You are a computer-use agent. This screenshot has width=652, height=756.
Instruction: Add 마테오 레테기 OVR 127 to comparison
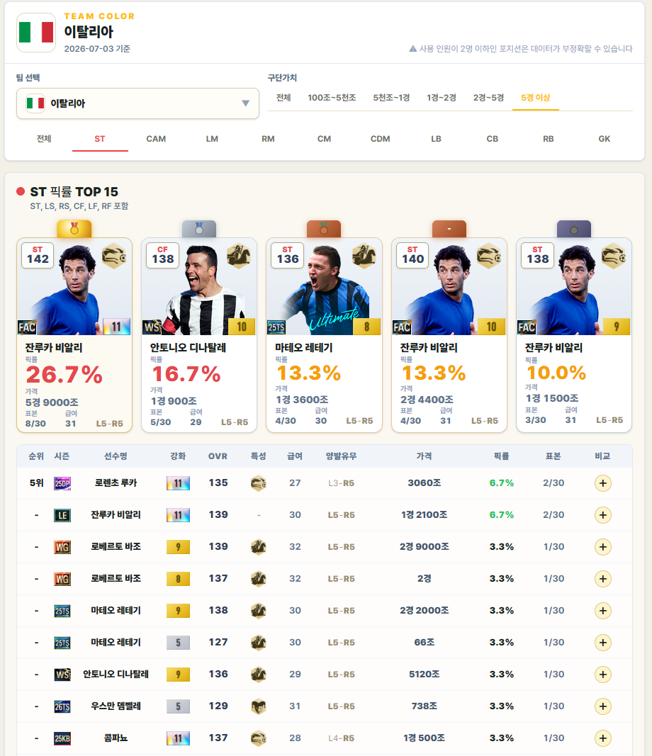(x=603, y=642)
